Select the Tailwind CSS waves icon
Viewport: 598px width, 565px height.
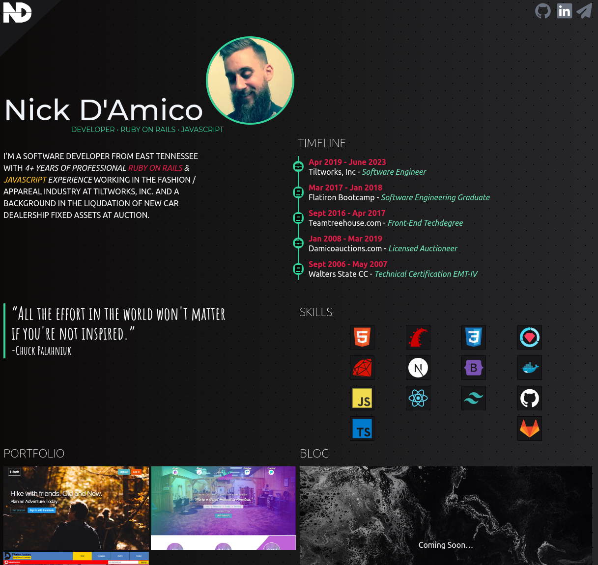[x=473, y=398]
